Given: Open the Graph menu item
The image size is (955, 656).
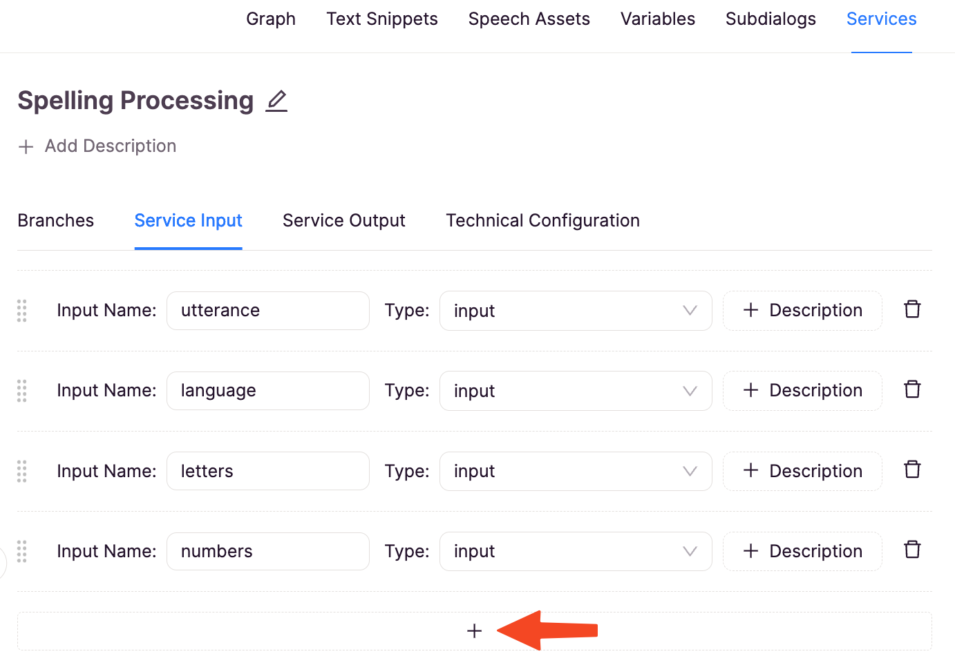Looking at the screenshot, I should [271, 19].
